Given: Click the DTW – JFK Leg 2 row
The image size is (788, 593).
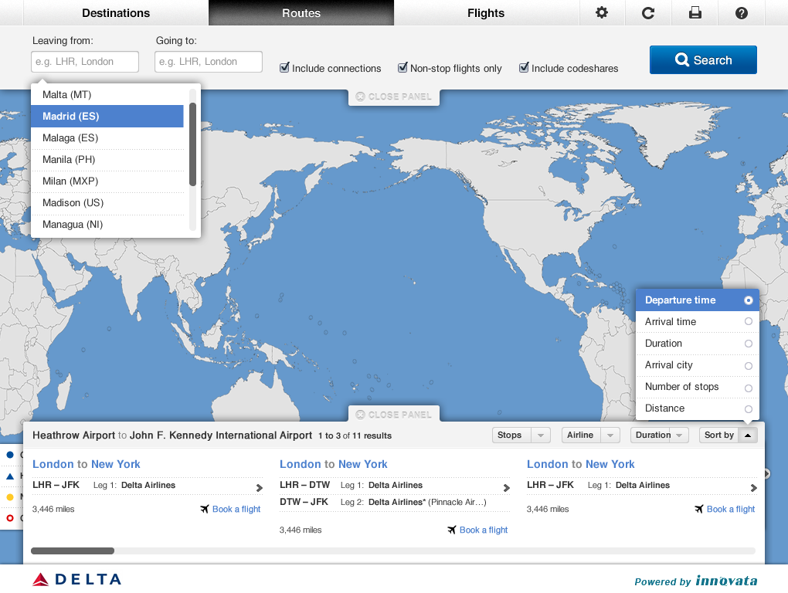Looking at the screenshot, I should point(395,502).
